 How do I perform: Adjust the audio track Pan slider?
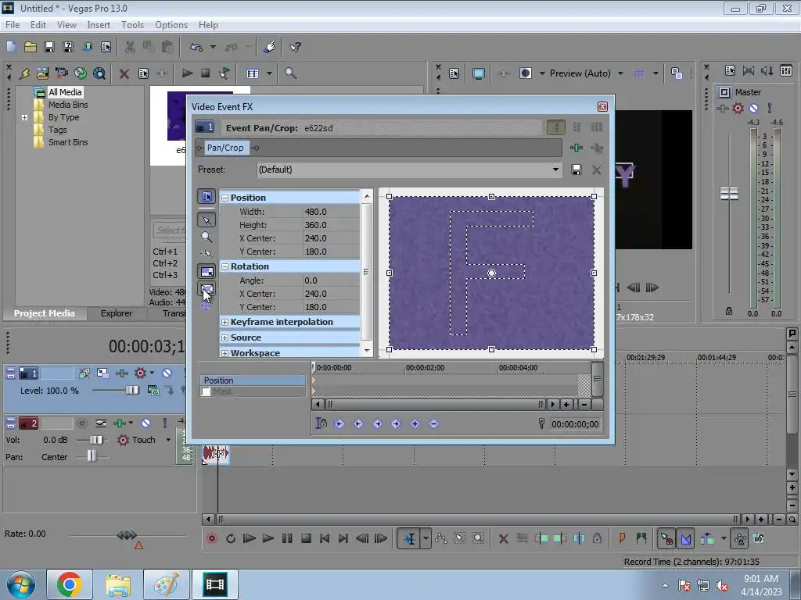tap(92, 456)
